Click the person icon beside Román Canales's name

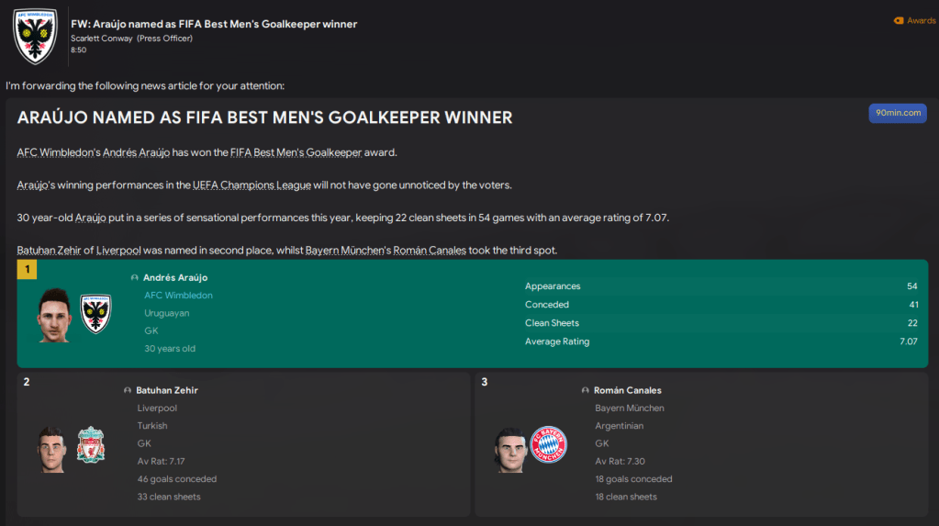tap(586, 390)
